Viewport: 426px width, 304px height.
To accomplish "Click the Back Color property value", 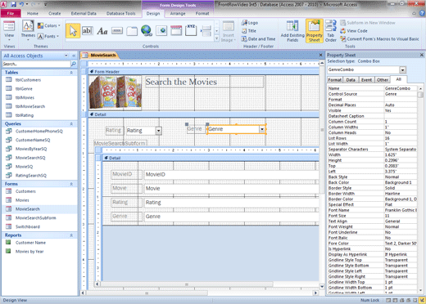I will [400, 182].
